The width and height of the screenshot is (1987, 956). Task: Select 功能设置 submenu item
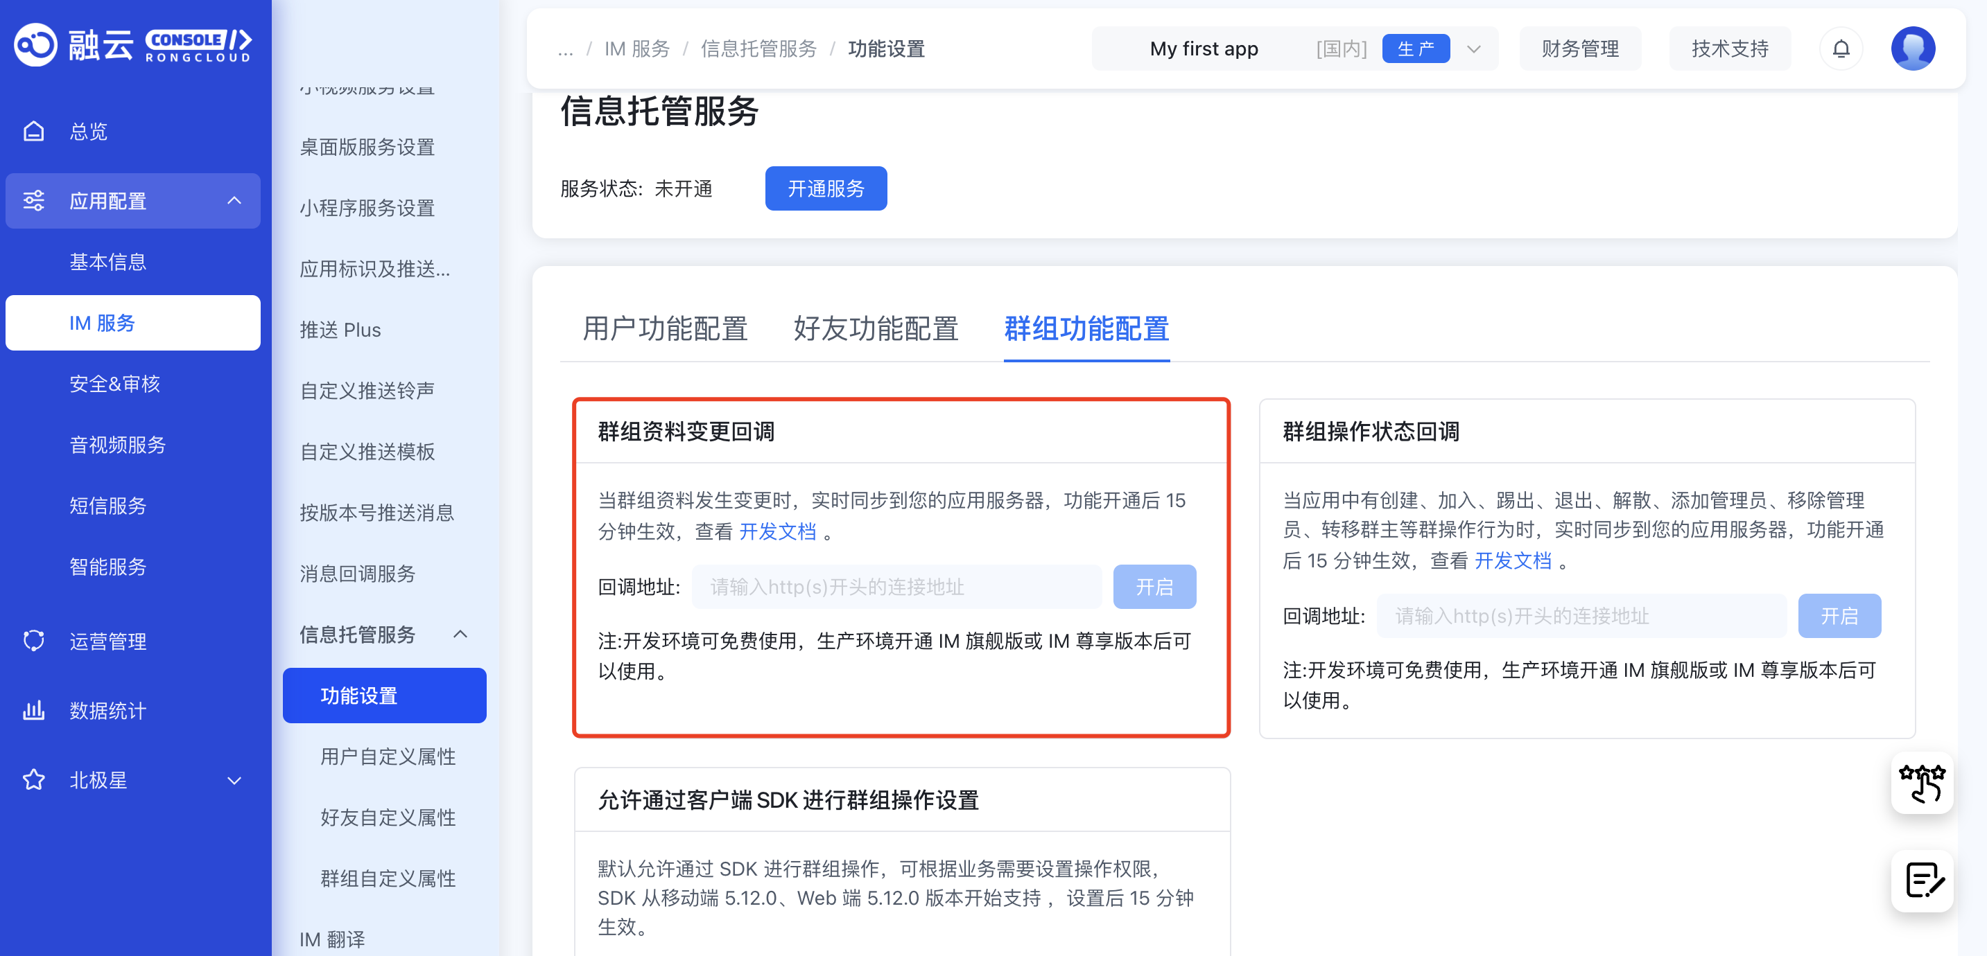pos(384,696)
